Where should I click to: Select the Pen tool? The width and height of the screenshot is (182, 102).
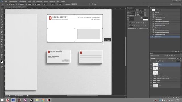click(x=2, y=45)
